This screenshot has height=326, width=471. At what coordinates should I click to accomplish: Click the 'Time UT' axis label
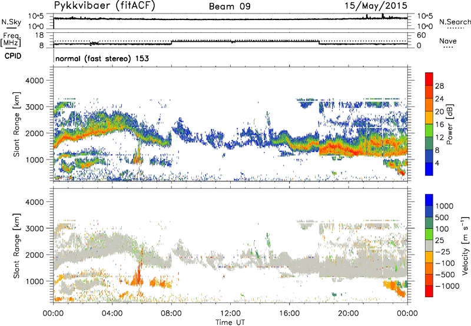230,322
